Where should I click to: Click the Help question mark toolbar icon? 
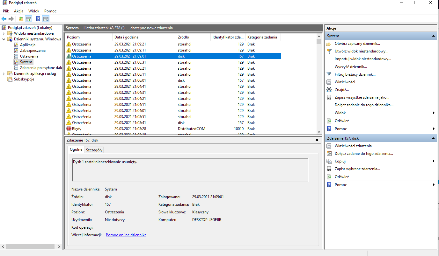pyautogui.click(x=38, y=19)
